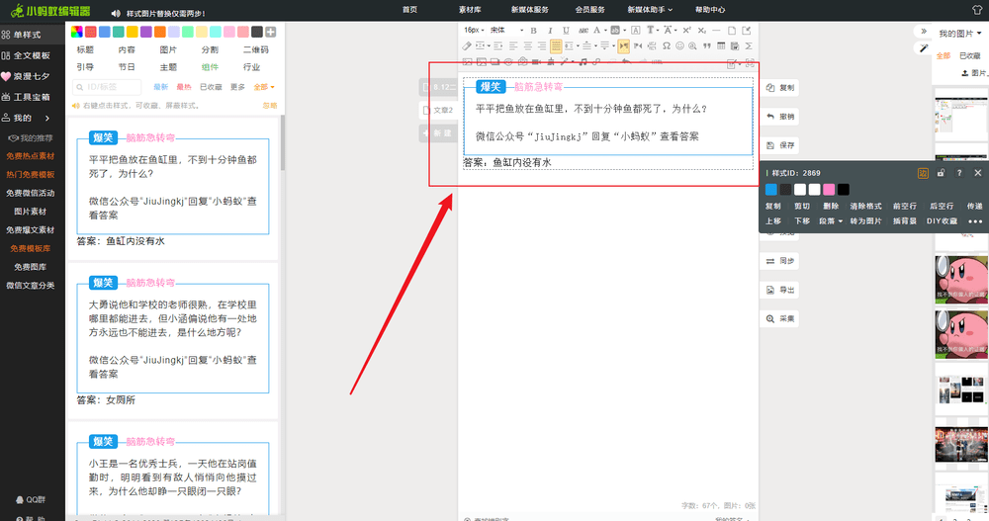989x521 pixels.
Task: Insert music from the toolbar
Action: 583,62
